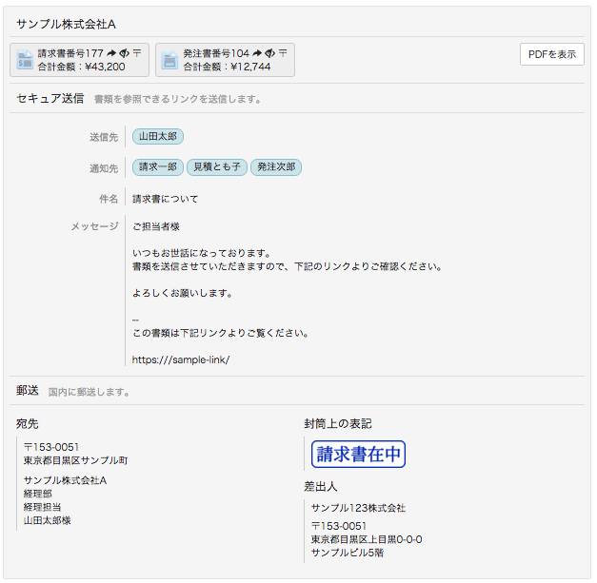Click the postal mark on order 104
The image size is (597, 583).
coord(283,53)
